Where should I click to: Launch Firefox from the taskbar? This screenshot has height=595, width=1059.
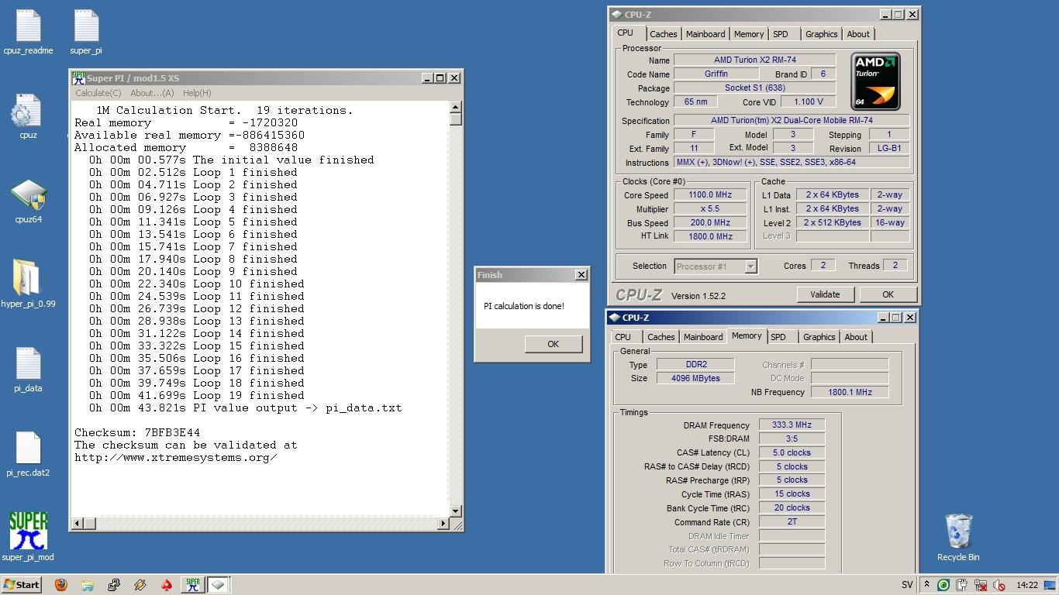pos(61,585)
